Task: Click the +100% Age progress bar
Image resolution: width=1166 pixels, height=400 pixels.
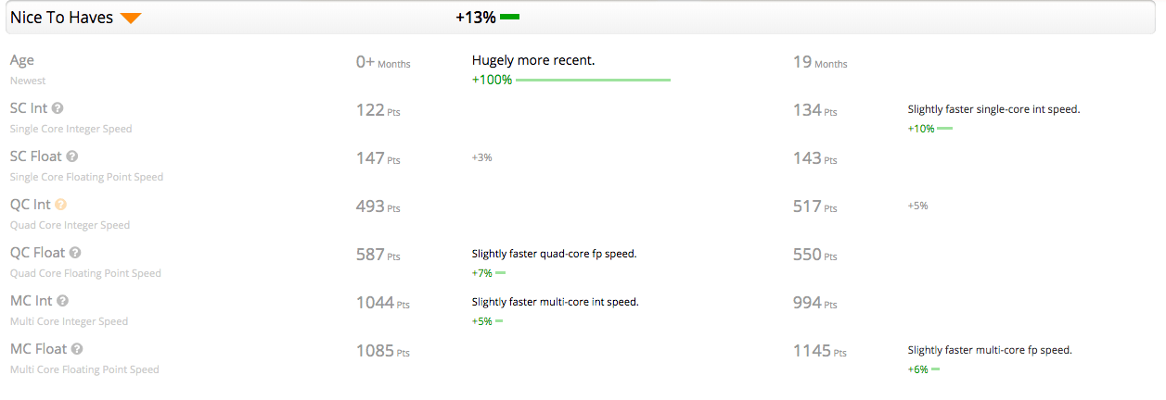Action: [593, 81]
